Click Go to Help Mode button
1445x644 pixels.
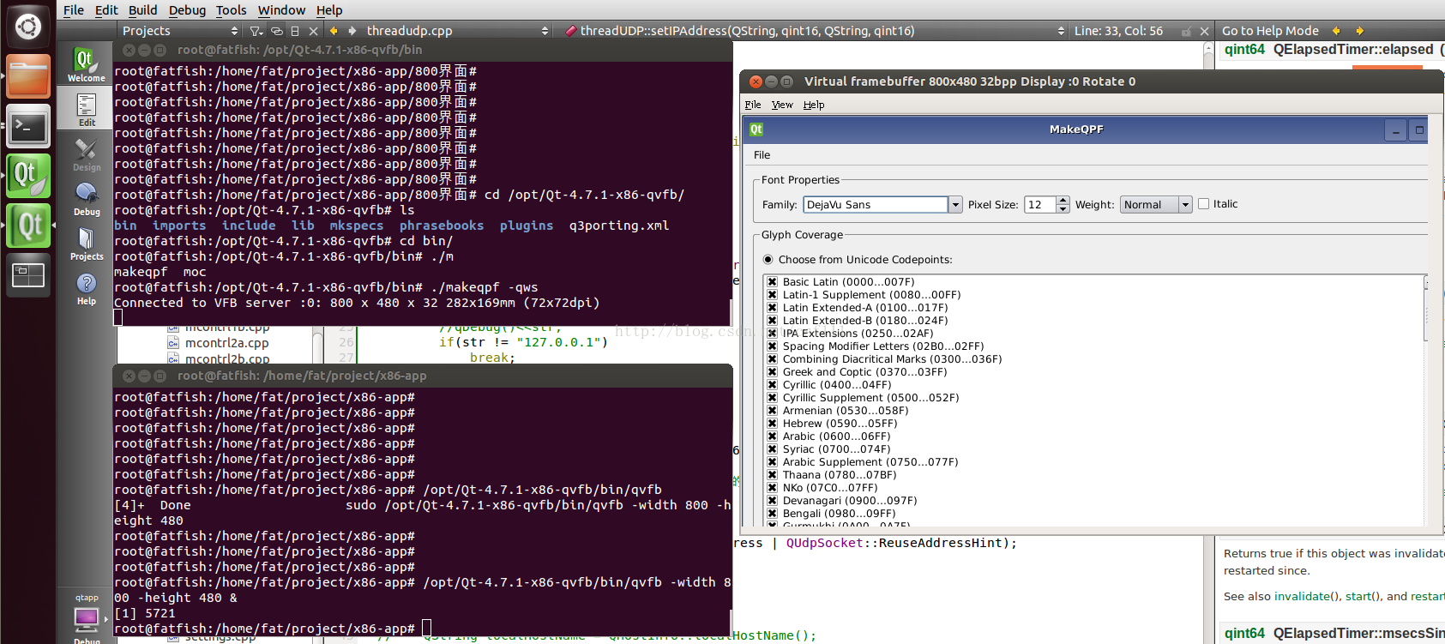tap(1270, 31)
